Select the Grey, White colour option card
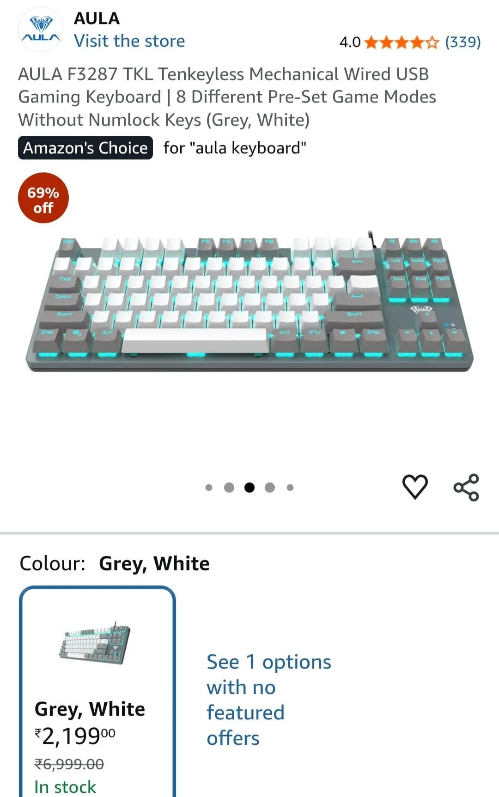 (97, 692)
